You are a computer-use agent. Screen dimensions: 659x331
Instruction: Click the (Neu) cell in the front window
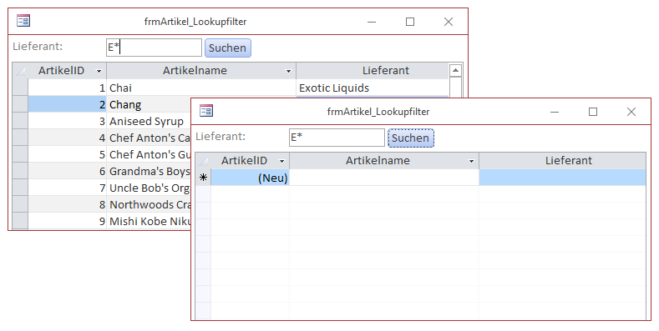tap(250, 178)
